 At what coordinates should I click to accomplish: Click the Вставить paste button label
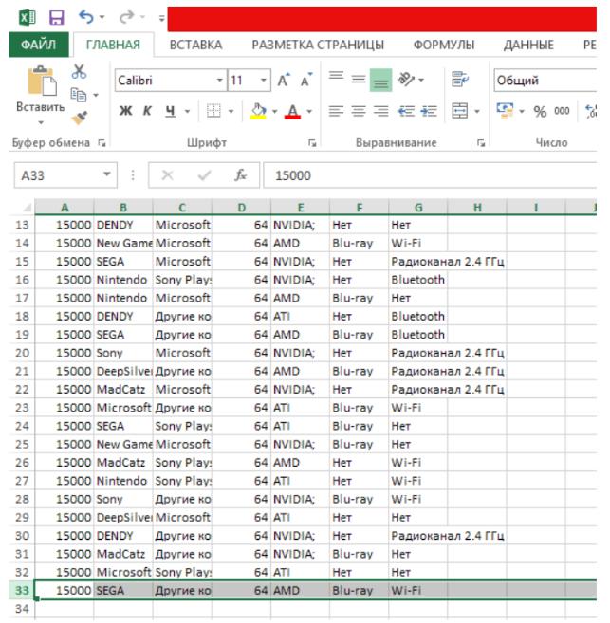coord(40,107)
